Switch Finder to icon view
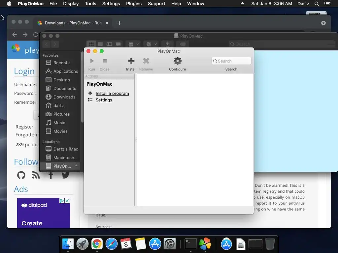Screen dimensions: 338x253 tap(91, 44)
